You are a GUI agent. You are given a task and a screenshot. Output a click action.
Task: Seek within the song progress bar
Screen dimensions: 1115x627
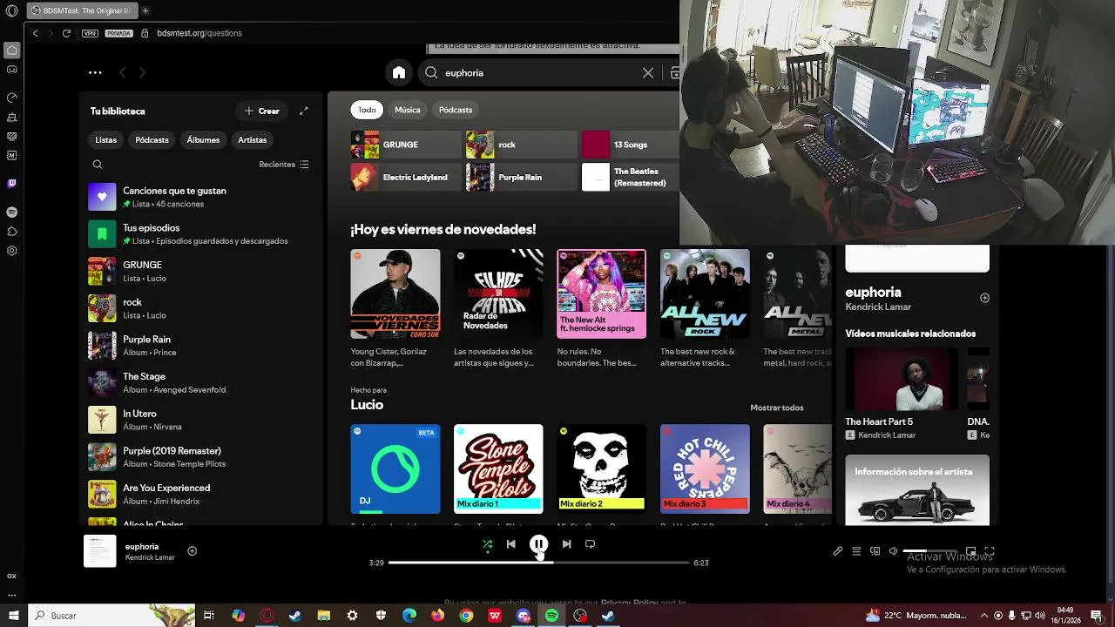coord(538,563)
